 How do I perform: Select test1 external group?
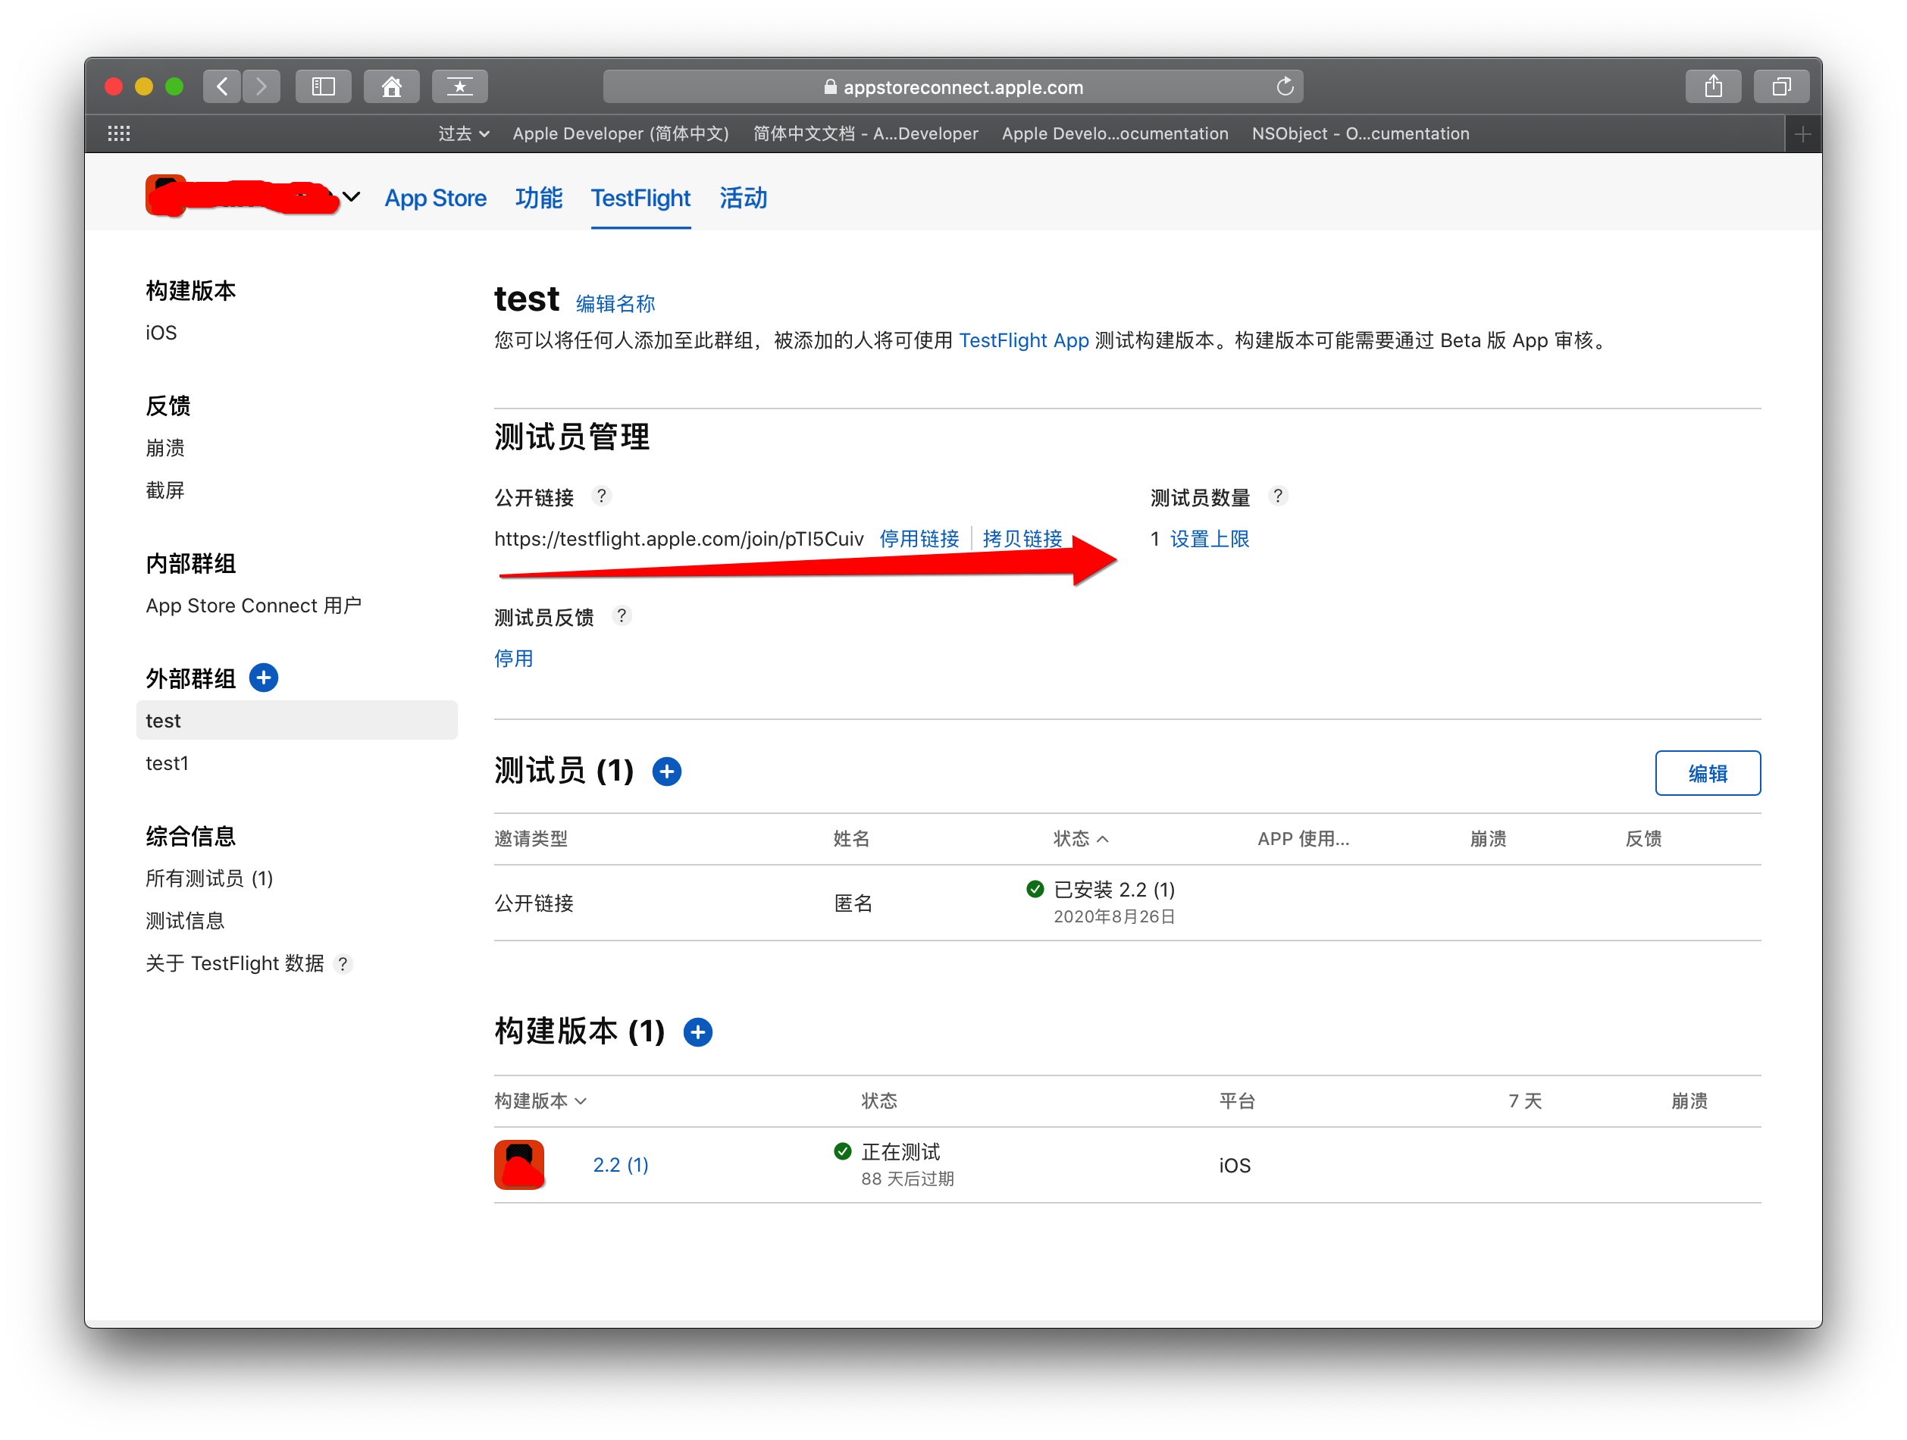pos(168,763)
